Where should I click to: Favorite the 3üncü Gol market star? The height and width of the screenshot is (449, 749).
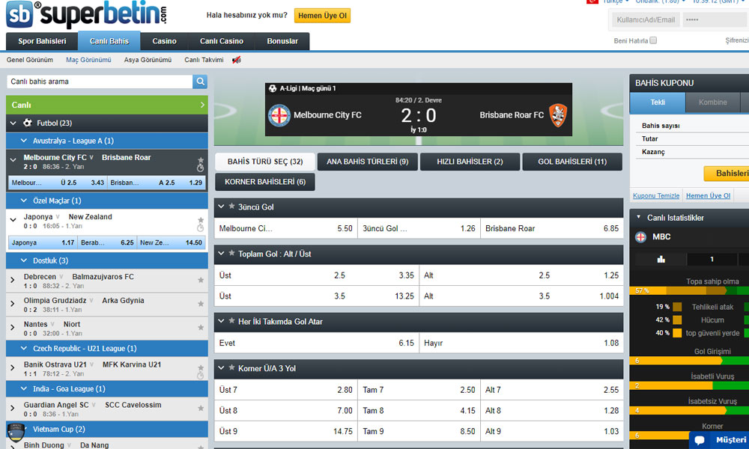pyautogui.click(x=231, y=207)
